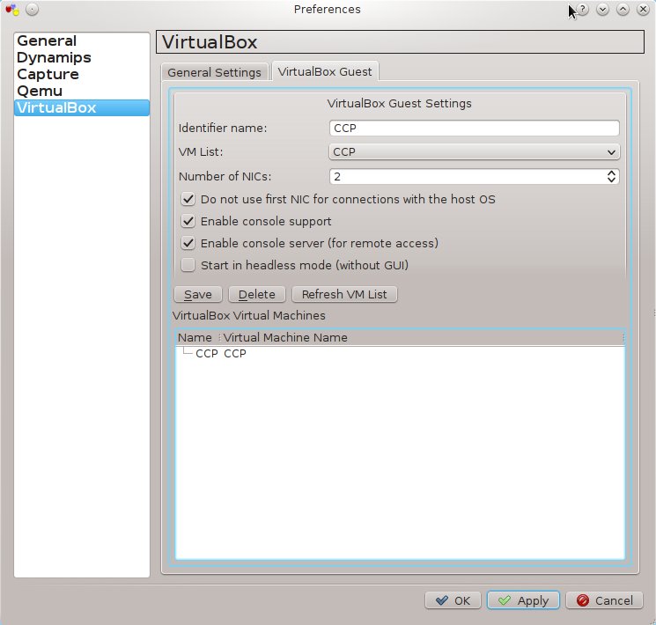Screen dimensions: 656x625
Task: Click the Save button
Action: (198, 295)
